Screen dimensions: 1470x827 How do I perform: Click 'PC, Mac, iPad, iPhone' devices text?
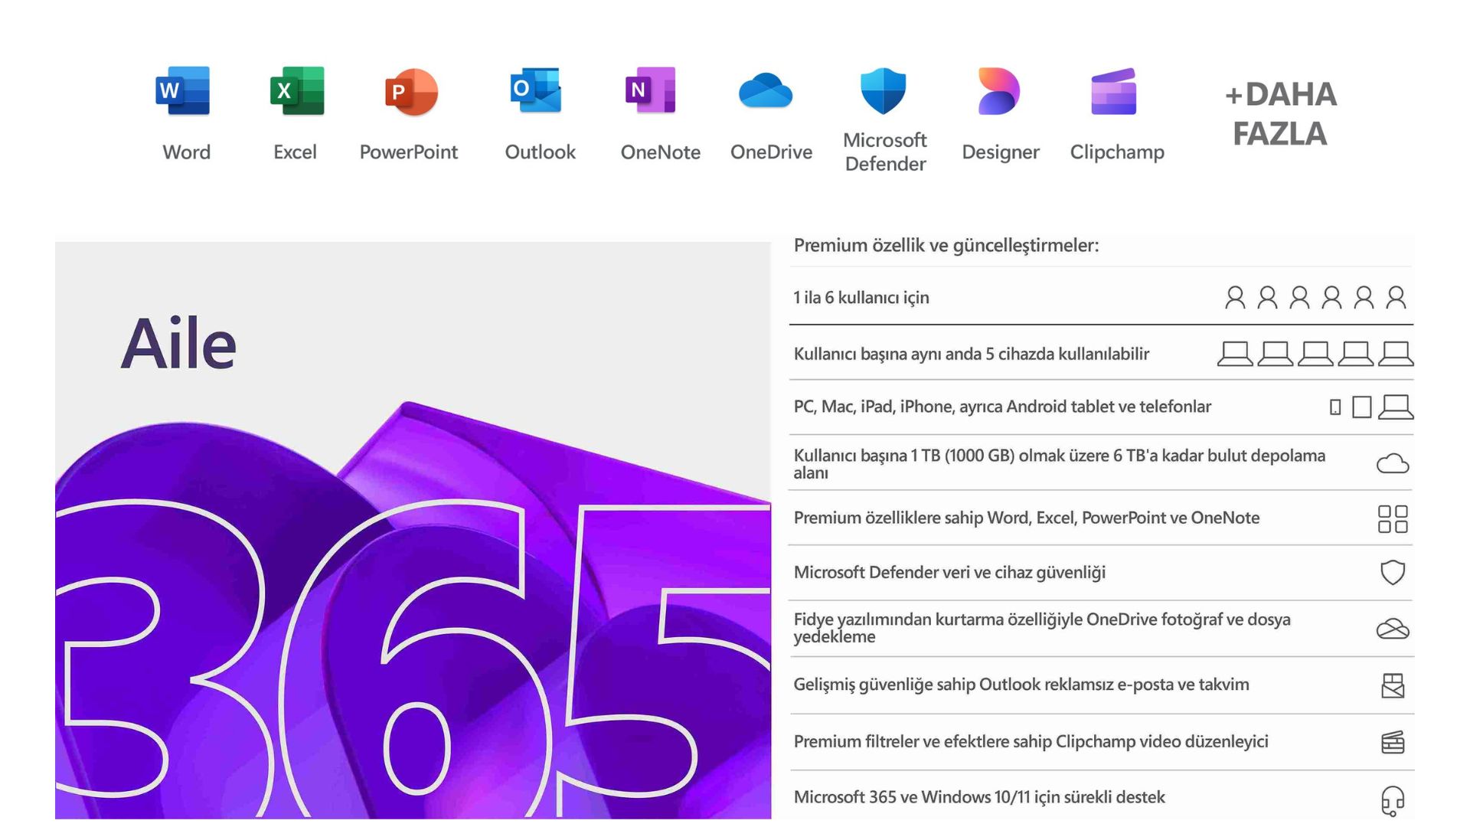(1002, 407)
